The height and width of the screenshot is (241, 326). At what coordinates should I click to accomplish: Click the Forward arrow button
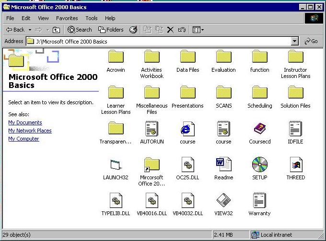pos(39,30)
